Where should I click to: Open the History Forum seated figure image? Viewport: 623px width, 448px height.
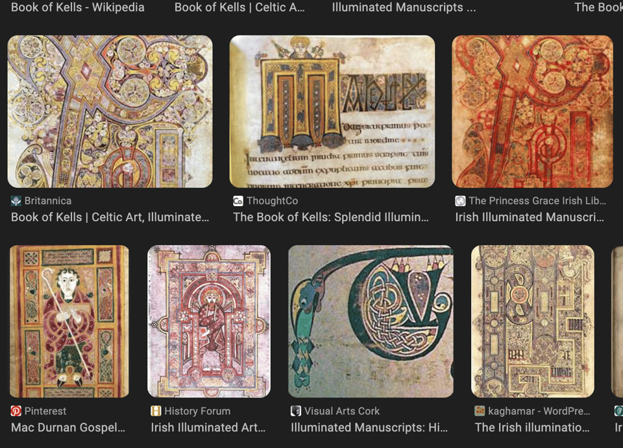point(209,321)
